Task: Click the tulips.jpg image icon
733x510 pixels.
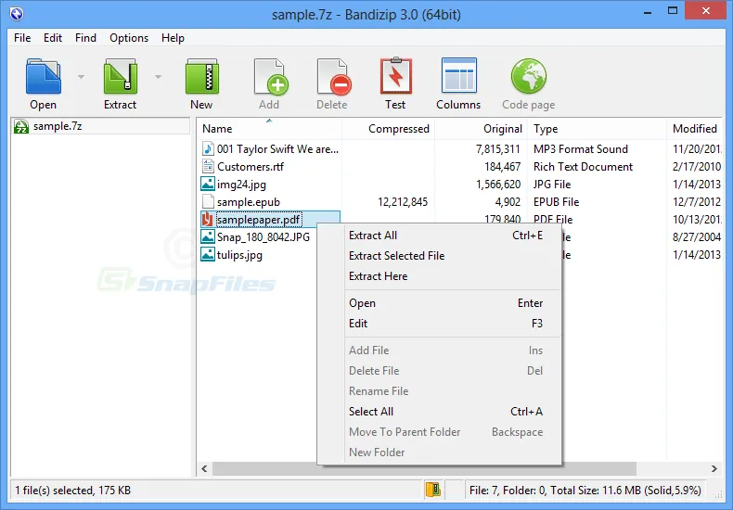Action: (208, 254)
